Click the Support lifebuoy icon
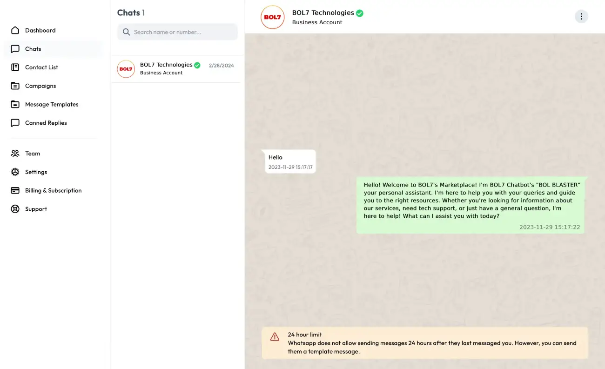The image size is (605, 369). coord(15,209)
